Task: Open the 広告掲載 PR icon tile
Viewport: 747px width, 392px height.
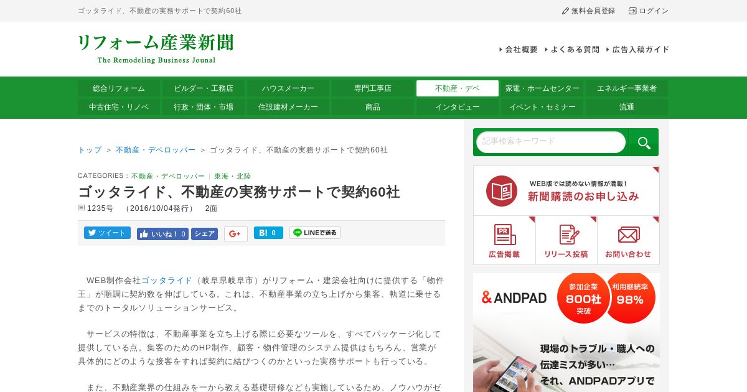Action: point(504,240)
